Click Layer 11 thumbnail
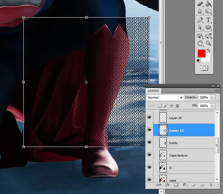The width and height of the screenshot is (223, 194). point(163,130)
